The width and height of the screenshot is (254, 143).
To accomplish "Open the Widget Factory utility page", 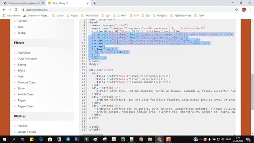I will point(27,132).
